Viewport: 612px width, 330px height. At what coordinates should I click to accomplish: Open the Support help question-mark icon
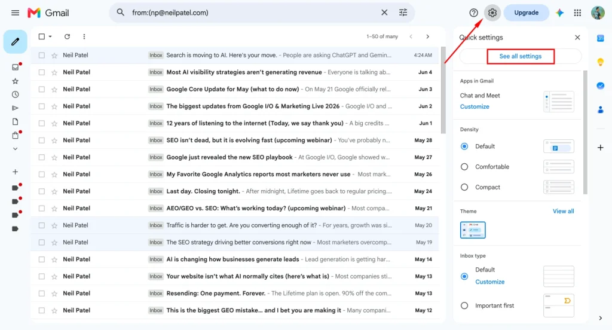click(x=473, y=13)
